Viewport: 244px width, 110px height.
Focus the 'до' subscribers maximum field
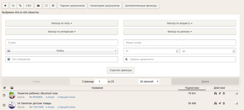click(208, 51)
